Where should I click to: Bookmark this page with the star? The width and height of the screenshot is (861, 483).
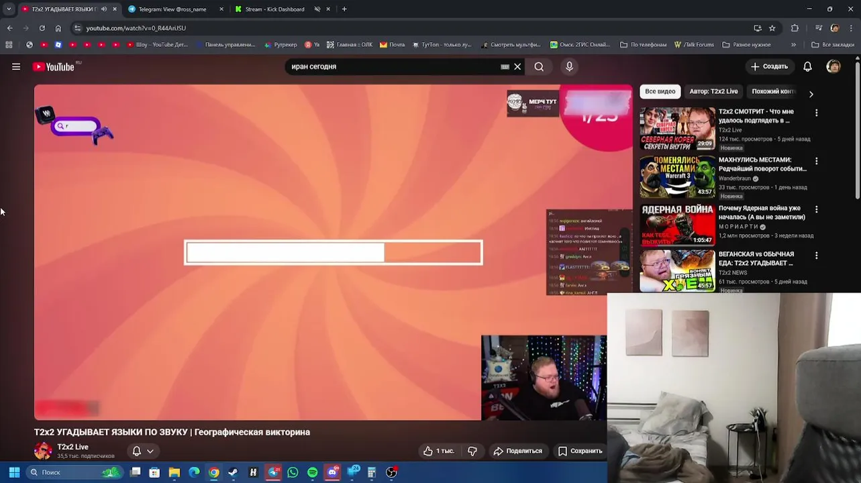pos(772,28)
